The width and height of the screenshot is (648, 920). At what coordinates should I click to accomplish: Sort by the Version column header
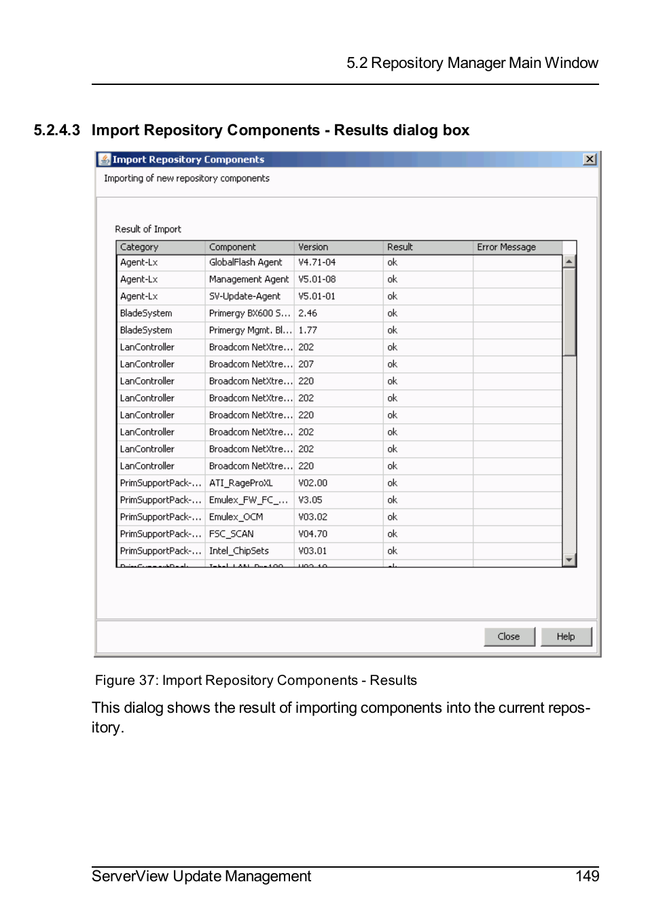coord(339,247)
